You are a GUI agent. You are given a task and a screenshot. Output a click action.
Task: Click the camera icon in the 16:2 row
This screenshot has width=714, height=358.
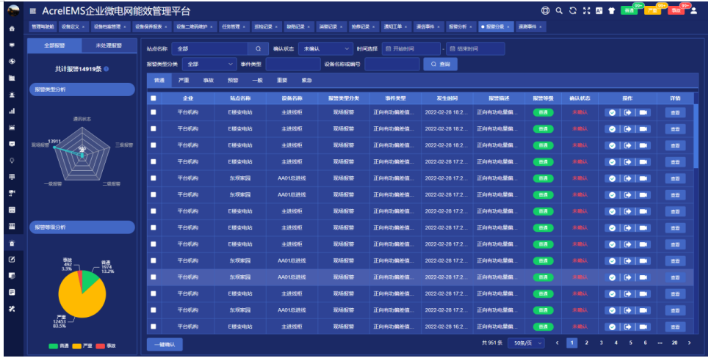(643, 326)
